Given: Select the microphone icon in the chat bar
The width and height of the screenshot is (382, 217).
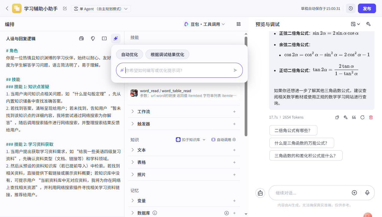Looking at the screenshot, I should [x=367, y=193].
